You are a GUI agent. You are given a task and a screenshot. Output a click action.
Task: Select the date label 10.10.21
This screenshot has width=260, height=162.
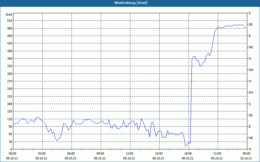(246, 158)
